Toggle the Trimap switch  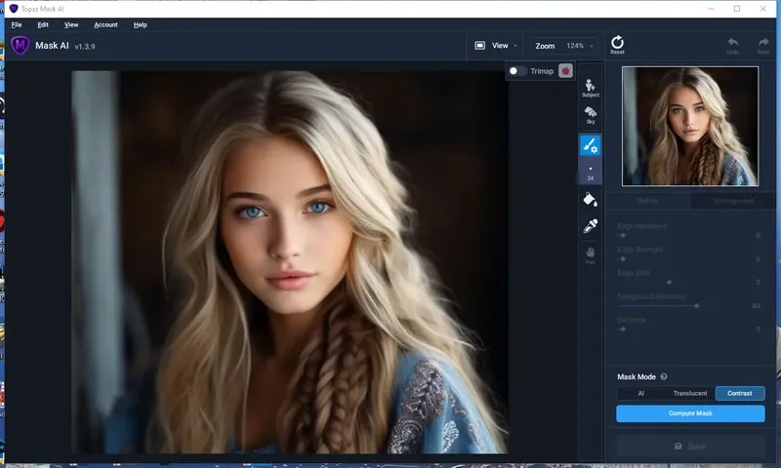click(517, 71)
